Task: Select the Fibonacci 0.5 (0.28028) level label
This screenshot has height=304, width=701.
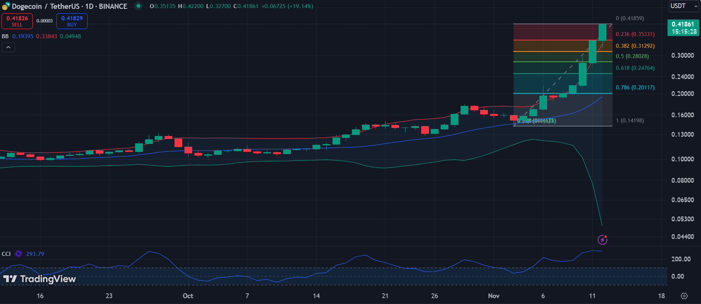Action: [632, 56]
